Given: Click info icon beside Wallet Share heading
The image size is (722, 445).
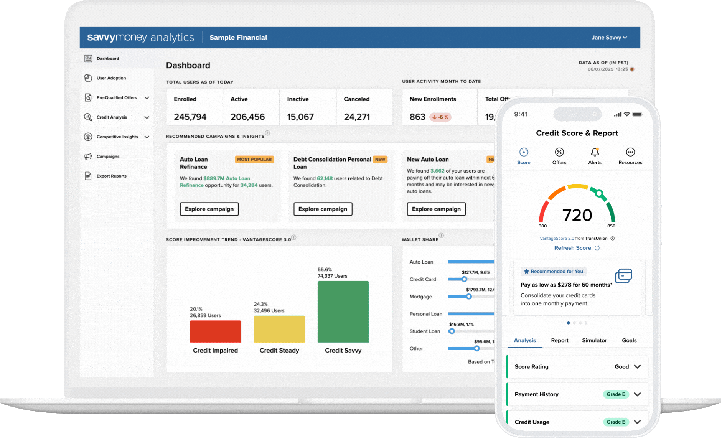Looking at the screenshot, I should pos(441,236).
